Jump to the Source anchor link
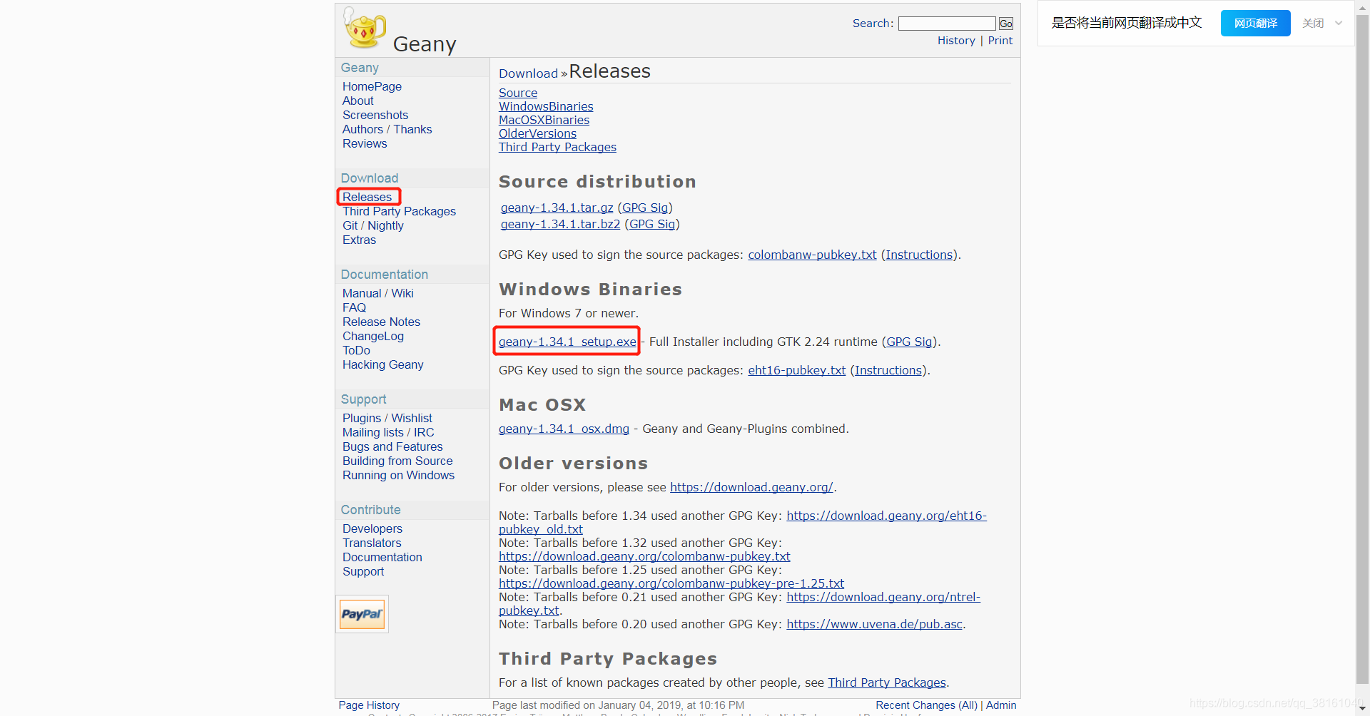The image size is (1370, 716). pyautogui.click(x=518, y=93)
